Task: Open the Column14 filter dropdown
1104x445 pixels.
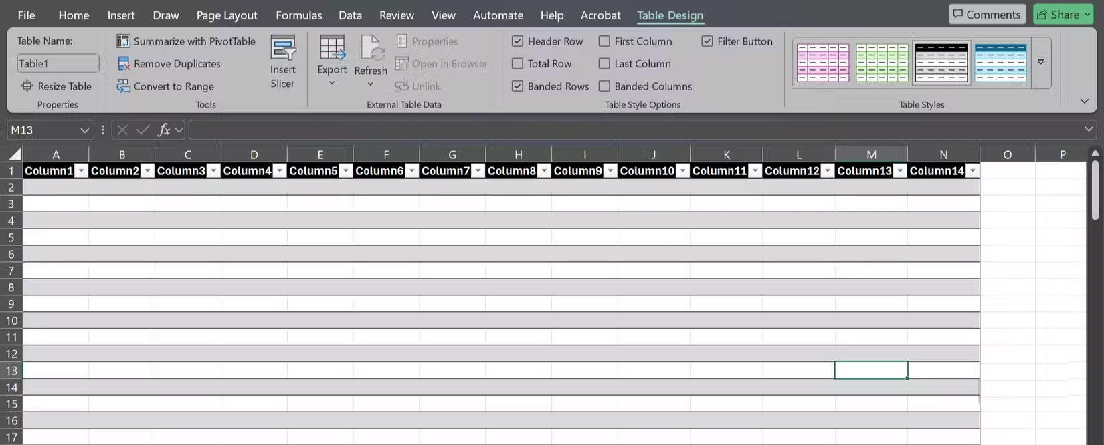Action: click(x=972, y=171)
